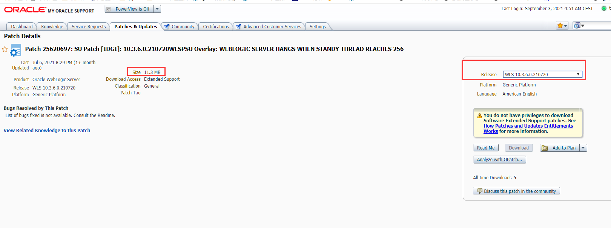The image size is (611, 228).
Task: Click the Bugs Resolved by This Patch heading
Action: pyautogui.click(x=36, y=108)
